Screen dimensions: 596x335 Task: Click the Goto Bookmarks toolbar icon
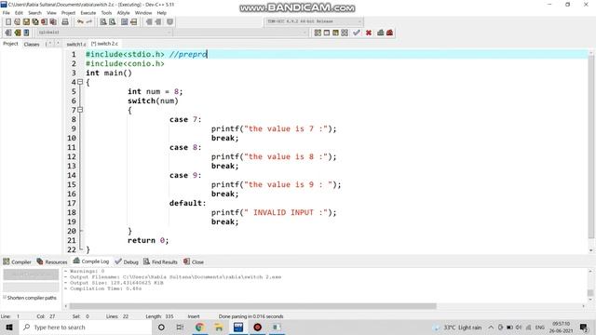tap(26, 33)
